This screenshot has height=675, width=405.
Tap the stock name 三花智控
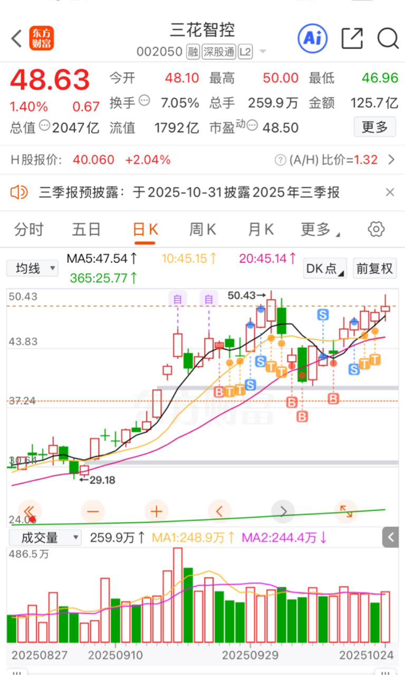202,30
